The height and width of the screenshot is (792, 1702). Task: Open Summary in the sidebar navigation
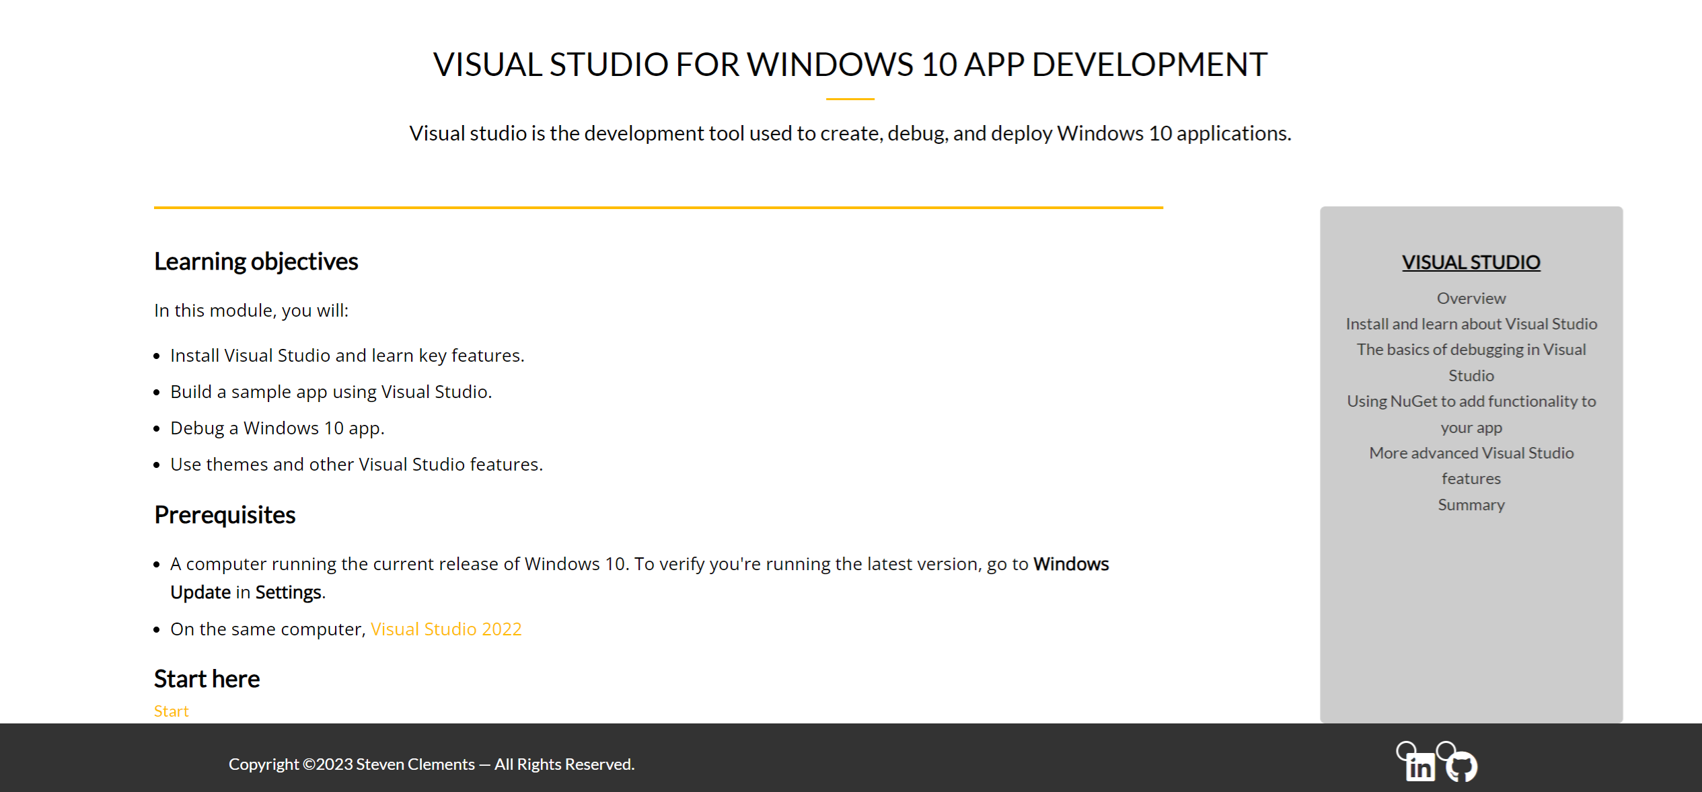tap(1471, 504)
